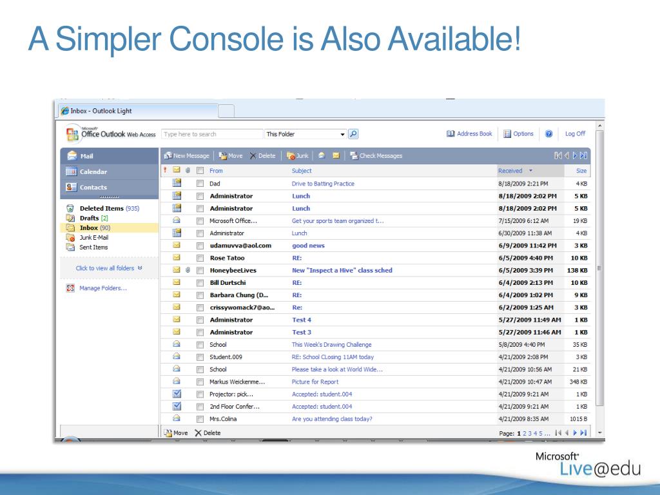660x495 pixels.
Task: Expand Click to view all folders
Action: [109, 268]
